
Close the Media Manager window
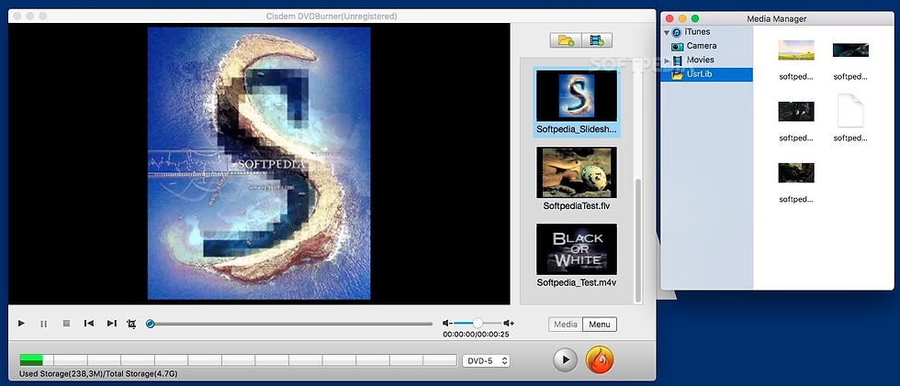[669, 18]
